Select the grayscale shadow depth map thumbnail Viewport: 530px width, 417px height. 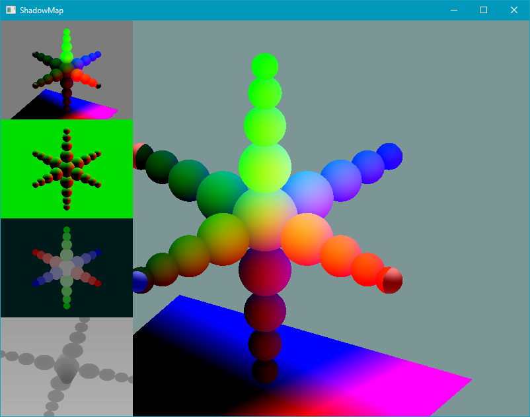(66, 367)
